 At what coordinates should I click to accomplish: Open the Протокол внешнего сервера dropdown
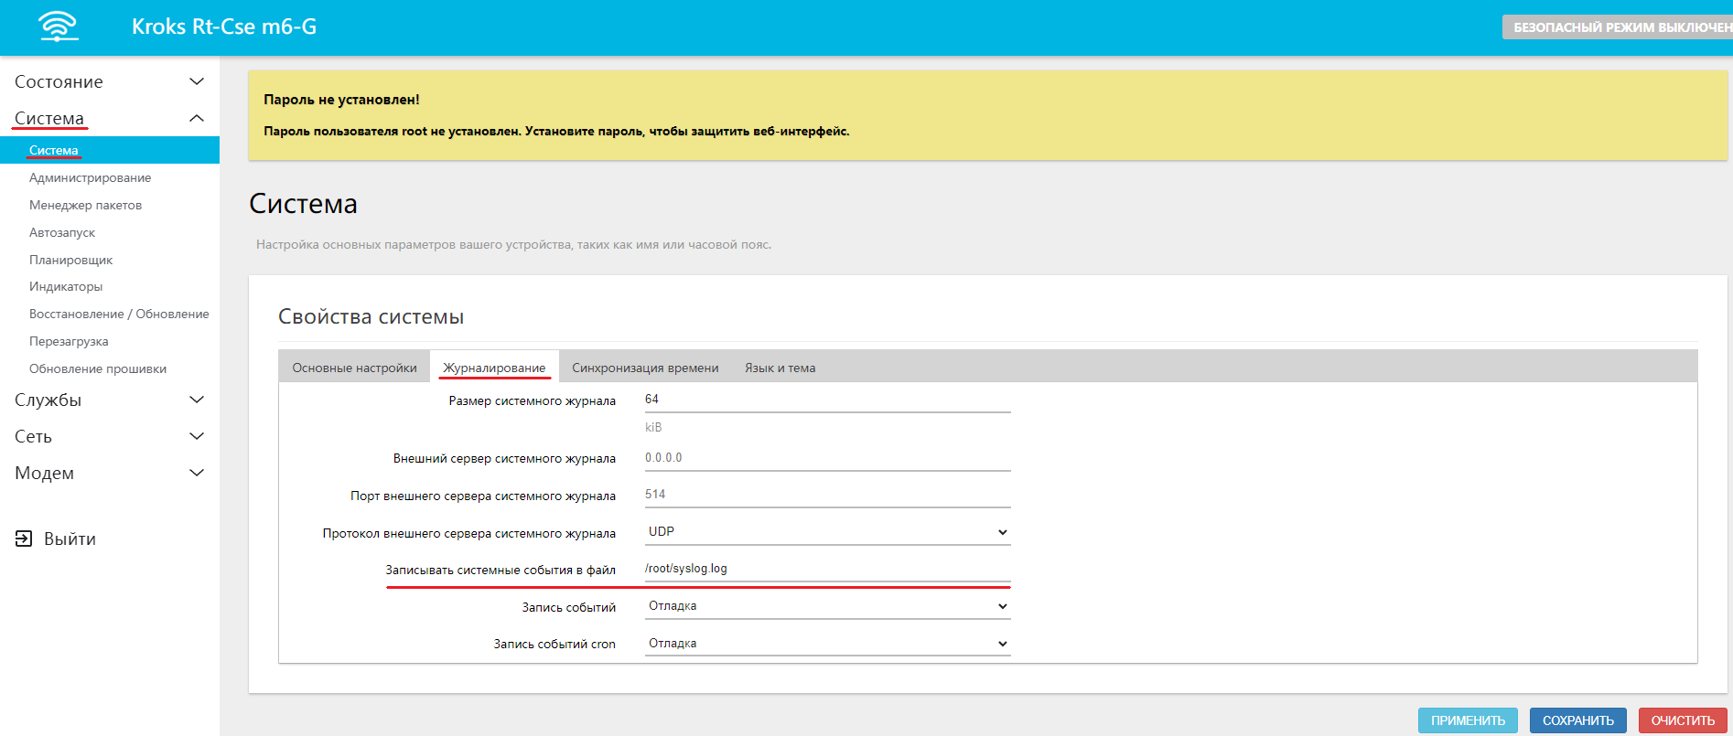click(x=826, y=532)
